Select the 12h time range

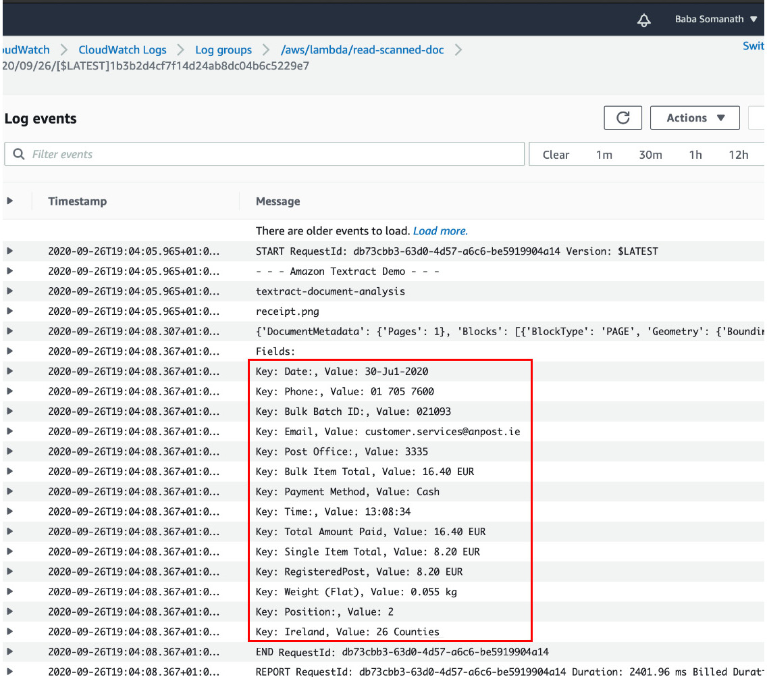(739, 155)
